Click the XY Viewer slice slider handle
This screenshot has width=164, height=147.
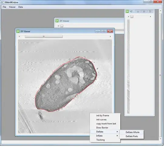(44, 36)
